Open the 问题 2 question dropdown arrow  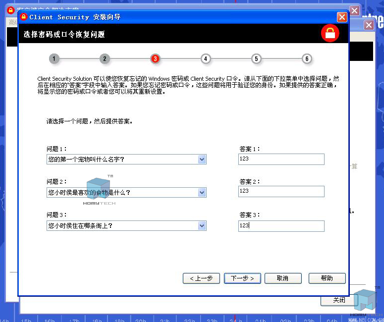(x=202, y=193)
